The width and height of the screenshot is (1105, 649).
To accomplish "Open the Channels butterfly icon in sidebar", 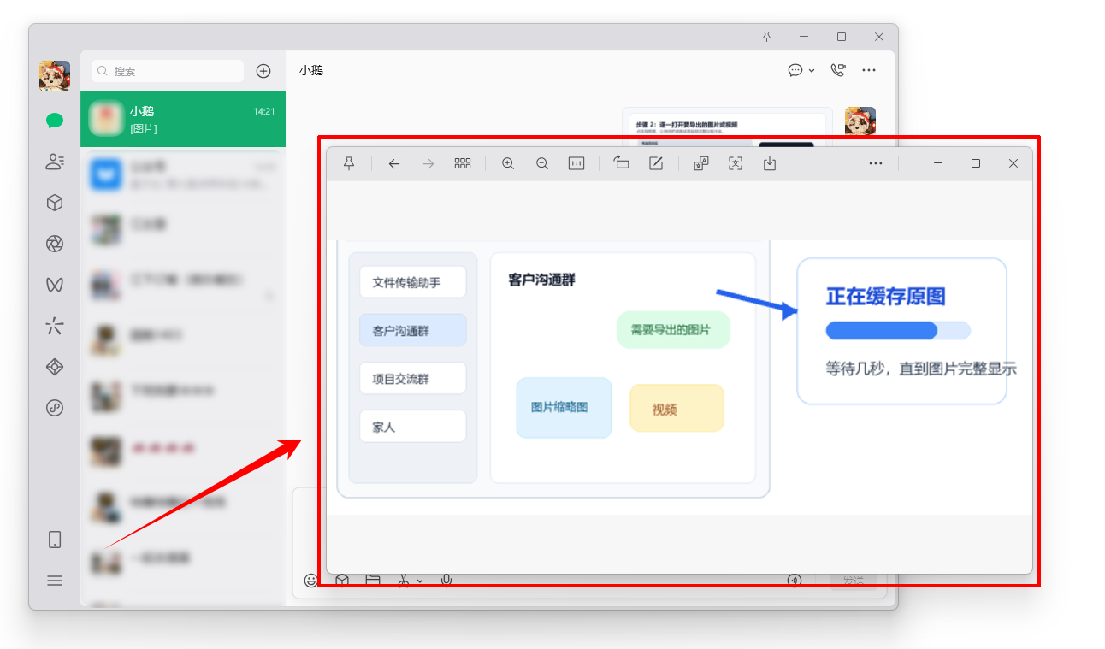I will [55, 285].
